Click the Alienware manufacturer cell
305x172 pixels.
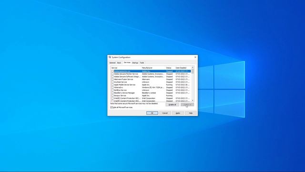pos(146,79)
